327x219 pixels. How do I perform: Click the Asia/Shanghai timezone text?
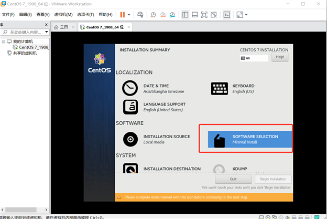point(163,91)
